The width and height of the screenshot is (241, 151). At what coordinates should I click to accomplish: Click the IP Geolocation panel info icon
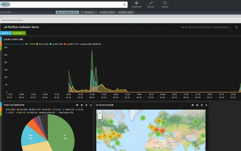[192, 105]
